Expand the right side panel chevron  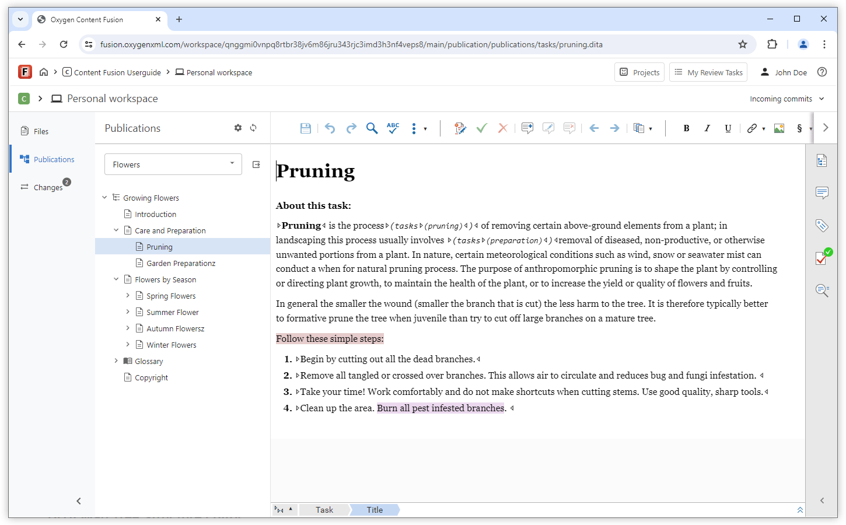click(x=822, y=501)
